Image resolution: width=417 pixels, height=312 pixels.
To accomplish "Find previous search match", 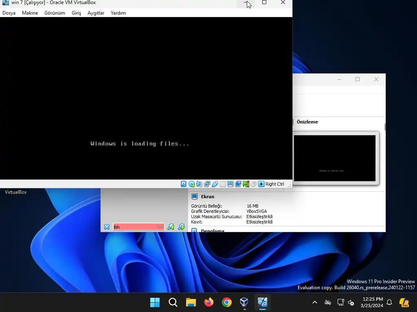I will click(171, 227).
